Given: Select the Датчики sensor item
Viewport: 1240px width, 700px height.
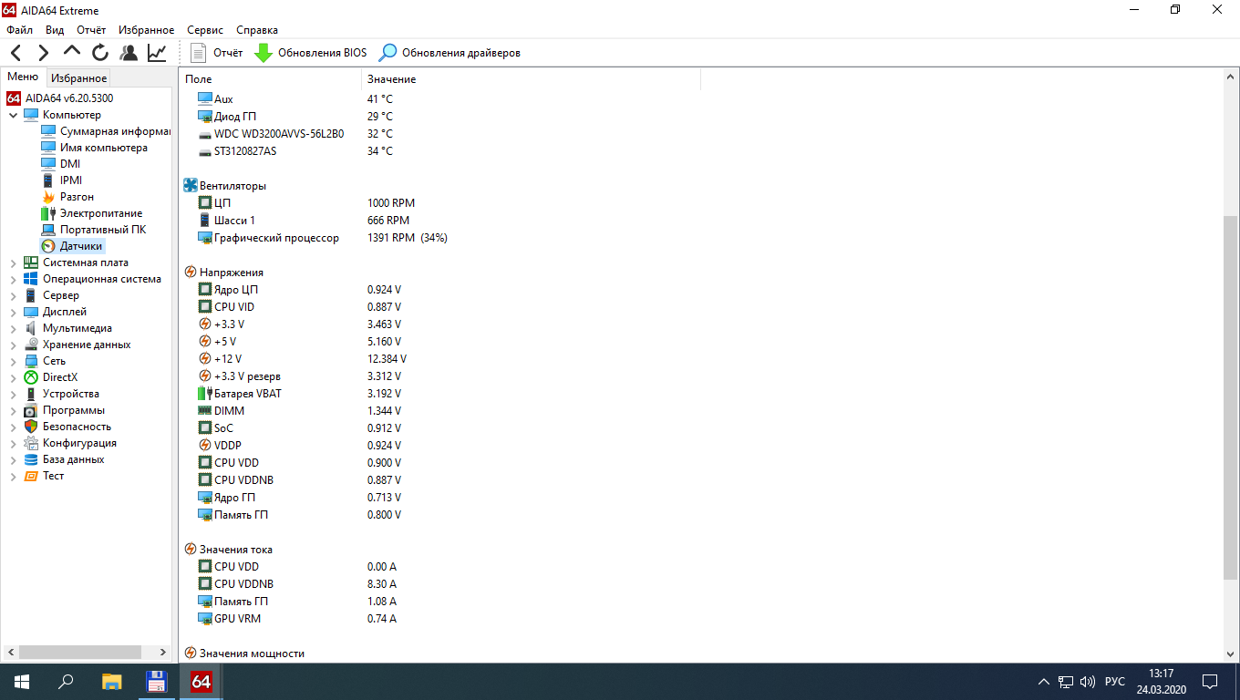Looking at the screenshot, I should click(x=72, y=246).
